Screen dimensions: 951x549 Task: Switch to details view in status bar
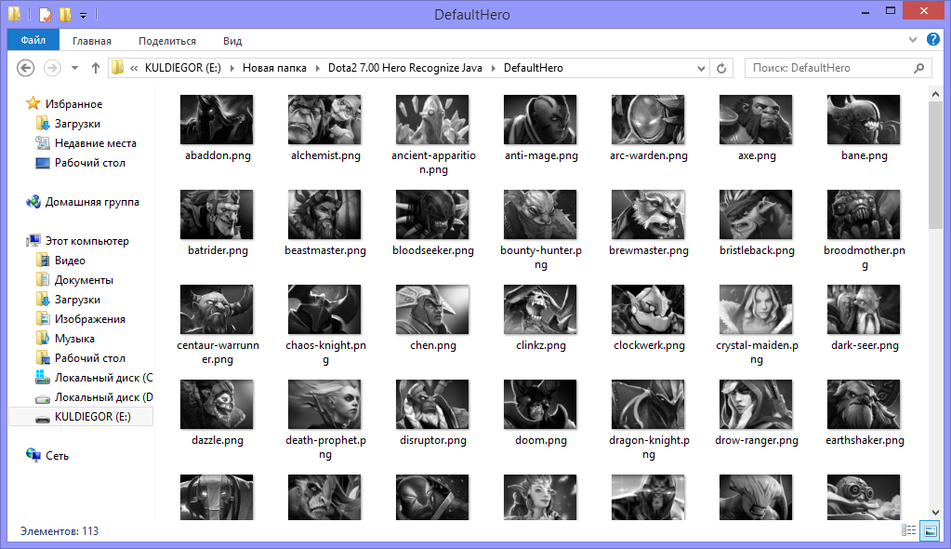click(908, 530)
